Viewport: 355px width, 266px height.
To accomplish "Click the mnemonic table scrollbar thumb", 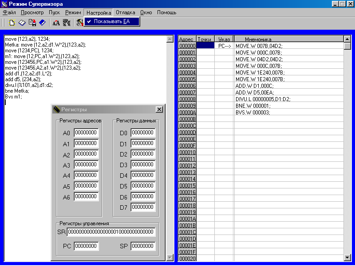I will coord(347,46).
